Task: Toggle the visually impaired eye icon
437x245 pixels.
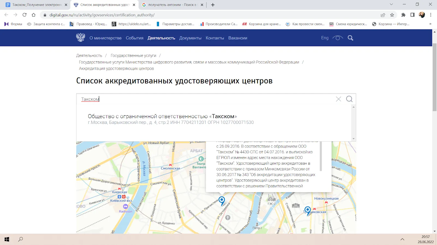Action: tap(338, 38)
